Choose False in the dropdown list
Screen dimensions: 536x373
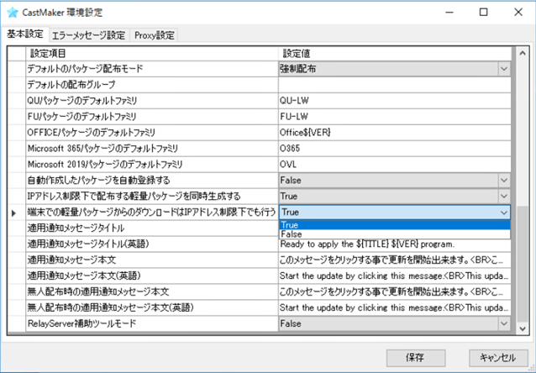[395, 234]
